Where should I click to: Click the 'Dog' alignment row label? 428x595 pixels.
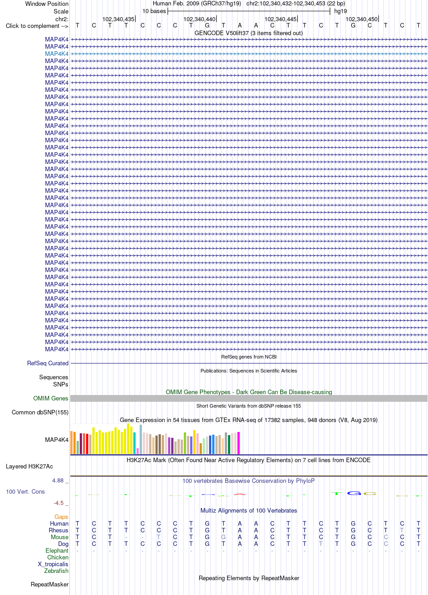[63, 544]
